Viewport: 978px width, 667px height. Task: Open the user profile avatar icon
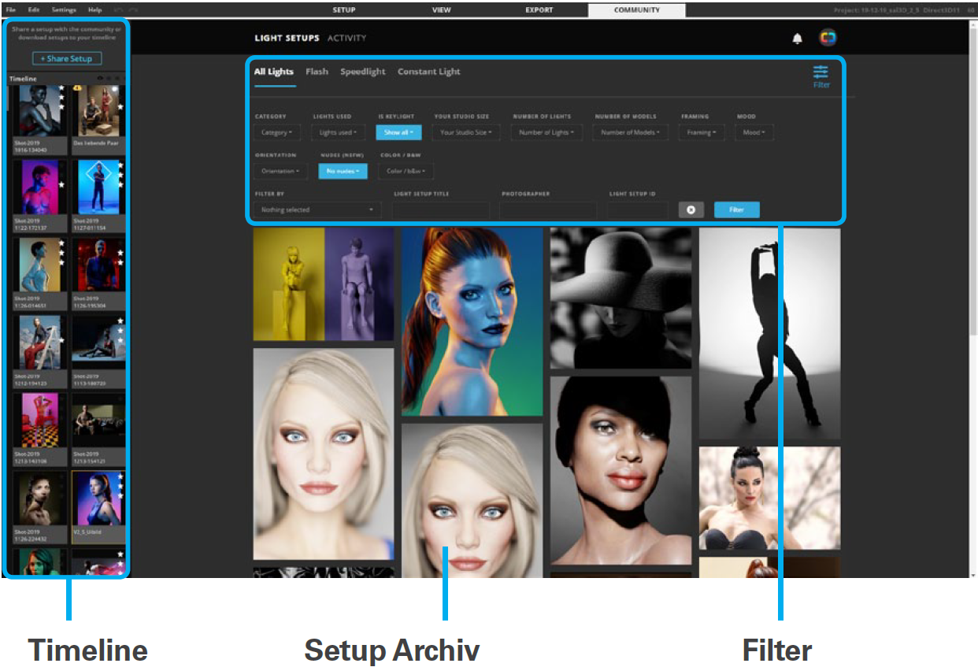pos(827,38)
